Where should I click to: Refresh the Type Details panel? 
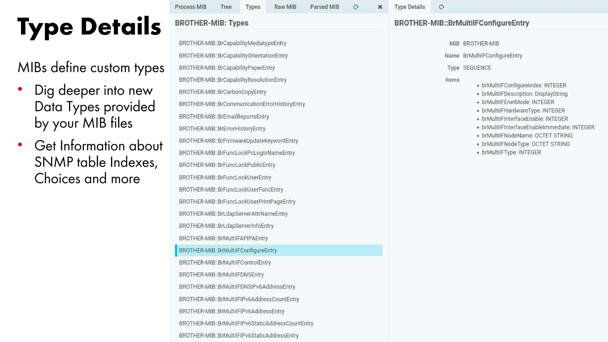(441, 7)
